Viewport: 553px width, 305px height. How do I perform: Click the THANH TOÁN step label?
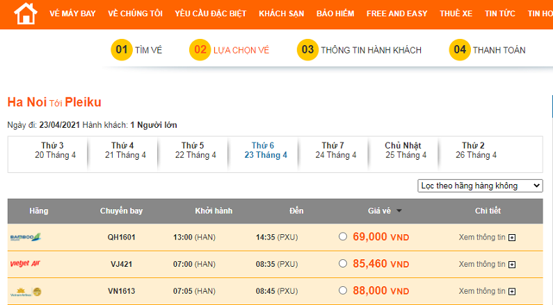tap(499, 50)
